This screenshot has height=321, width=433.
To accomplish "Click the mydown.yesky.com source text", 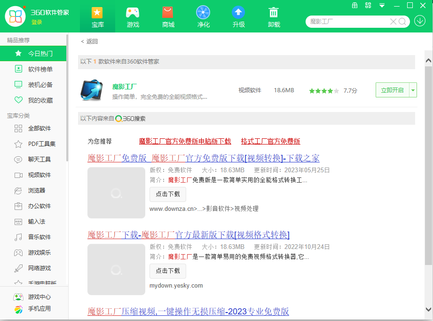I will click(x=176, y=286).
